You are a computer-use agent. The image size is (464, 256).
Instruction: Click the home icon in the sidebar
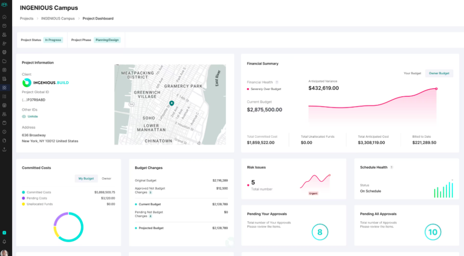[4, 17]
